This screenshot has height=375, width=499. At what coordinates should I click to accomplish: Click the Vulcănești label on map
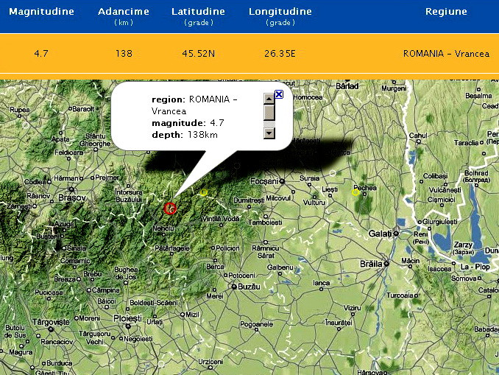(x=445, y=190)
